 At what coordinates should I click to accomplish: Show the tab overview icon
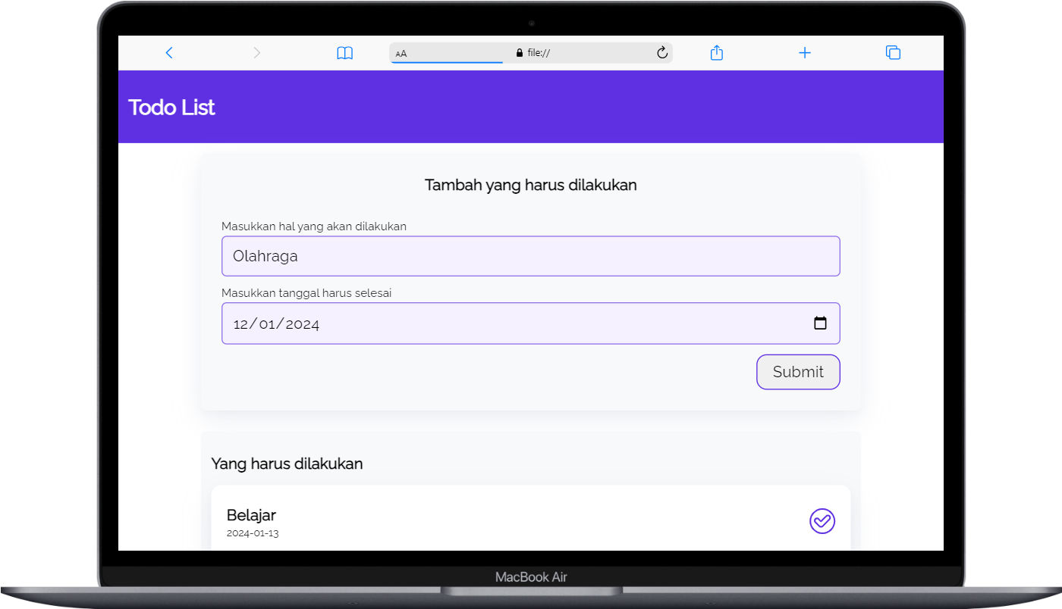click(x=893, y=52)
